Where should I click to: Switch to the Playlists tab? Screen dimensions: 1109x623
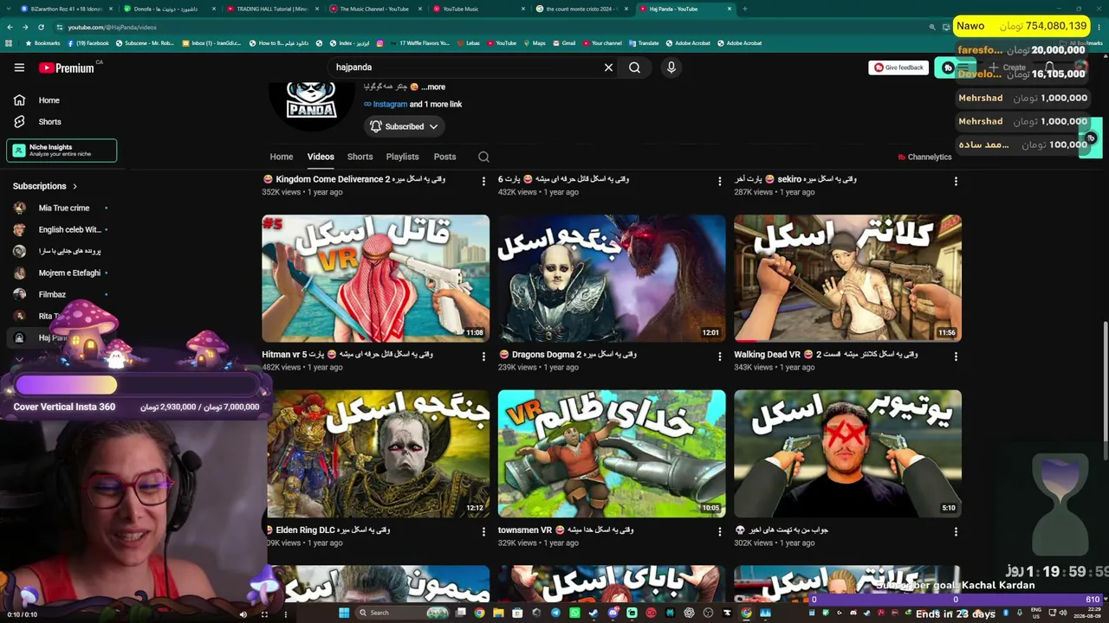(402, 157)
